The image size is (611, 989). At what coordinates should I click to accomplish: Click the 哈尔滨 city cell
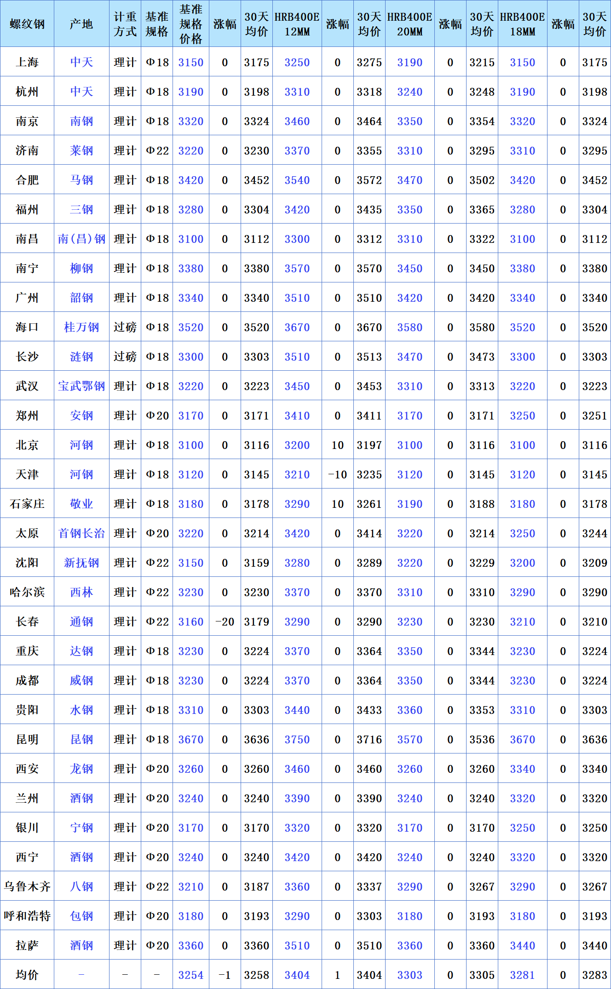[x=27, y=592]
